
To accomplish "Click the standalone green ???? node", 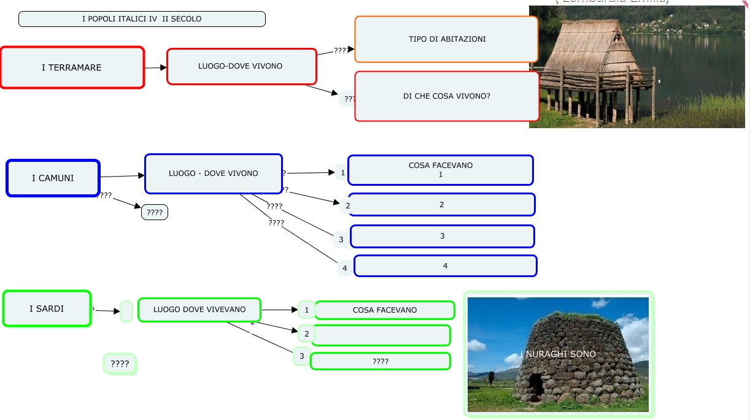I will pos(120,364).
